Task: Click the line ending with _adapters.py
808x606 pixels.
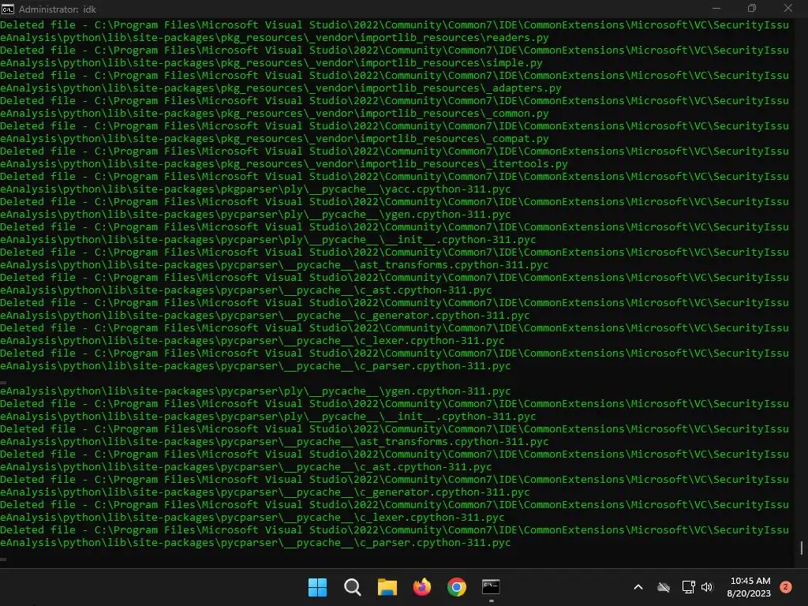Action: pyautogui.click(x=281, y=88)
